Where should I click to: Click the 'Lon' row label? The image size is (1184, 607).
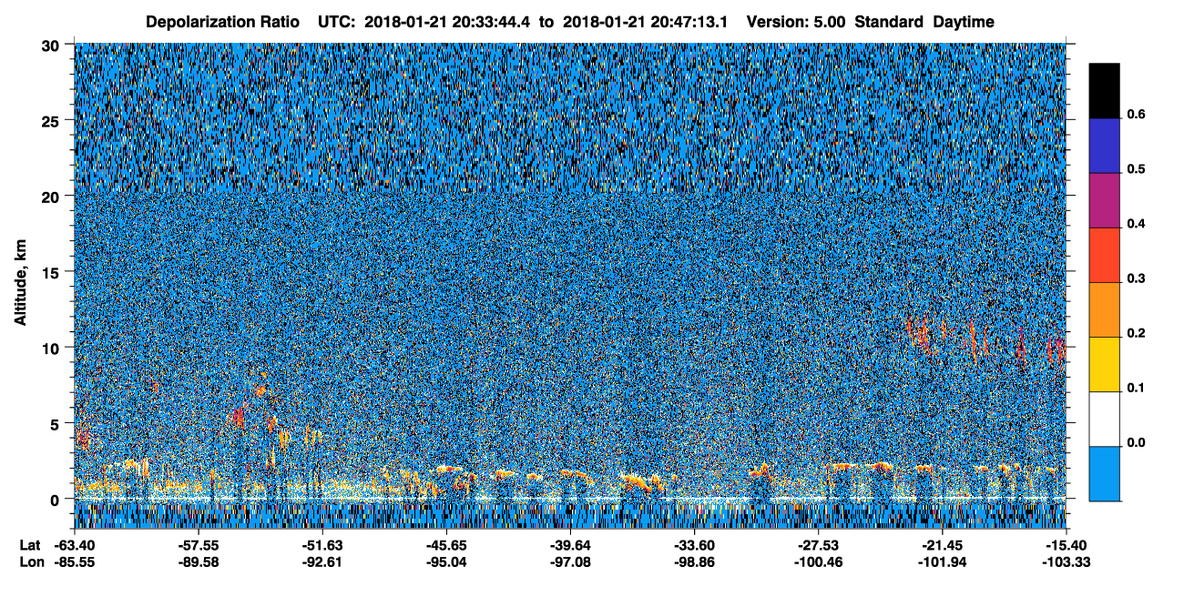[x=31, y=561]
